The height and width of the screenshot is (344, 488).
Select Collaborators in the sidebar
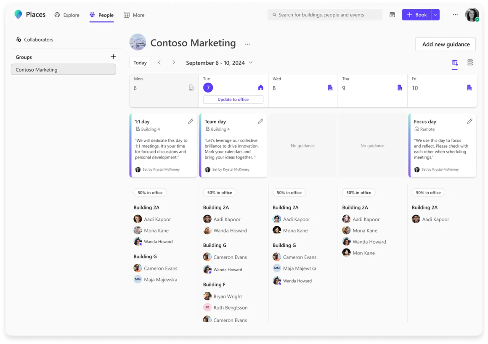34,40
